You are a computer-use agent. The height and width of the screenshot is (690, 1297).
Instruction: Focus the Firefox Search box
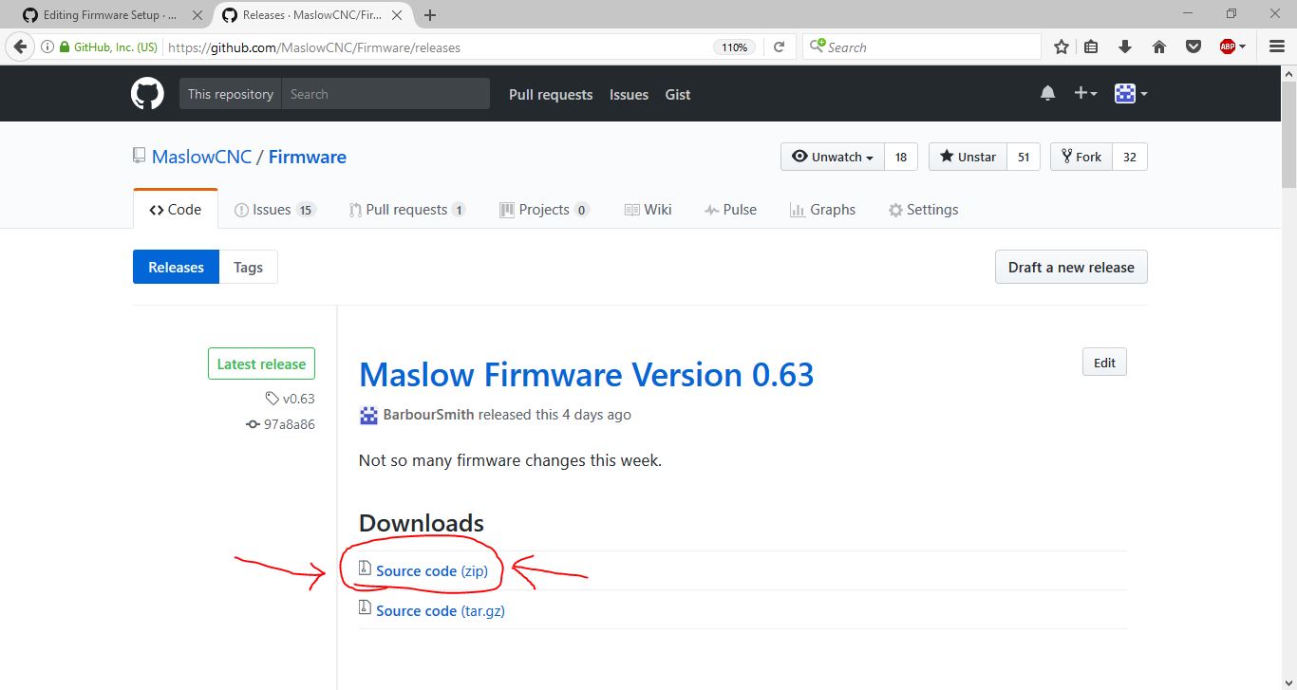[x=921, y=47]
